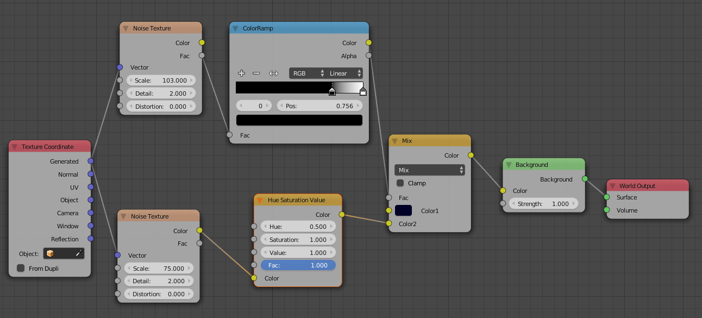This screenshot has height=318, width=702.
Task: Click the Camera output socket on Texture Coordinate
Action: pyautogui.click(x=90, y=213)
